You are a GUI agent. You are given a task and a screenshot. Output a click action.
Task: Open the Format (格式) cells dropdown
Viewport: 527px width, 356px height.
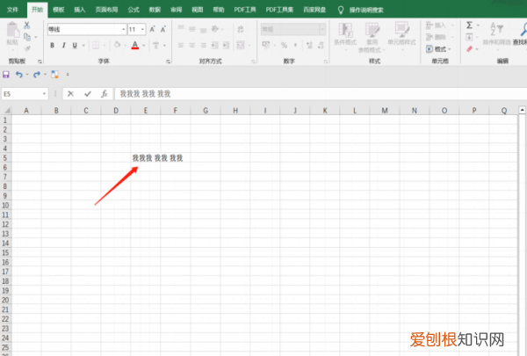438,49
